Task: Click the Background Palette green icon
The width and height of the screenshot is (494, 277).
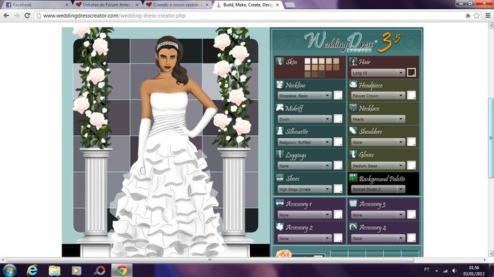Action: click(353, 178)
